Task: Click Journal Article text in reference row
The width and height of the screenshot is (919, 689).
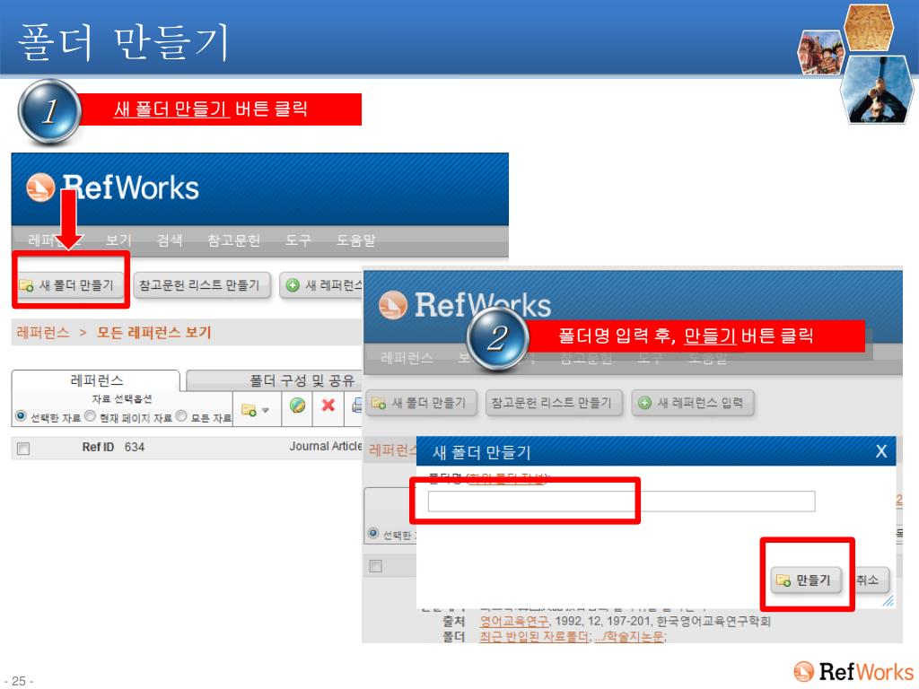Action: [326, 447]
